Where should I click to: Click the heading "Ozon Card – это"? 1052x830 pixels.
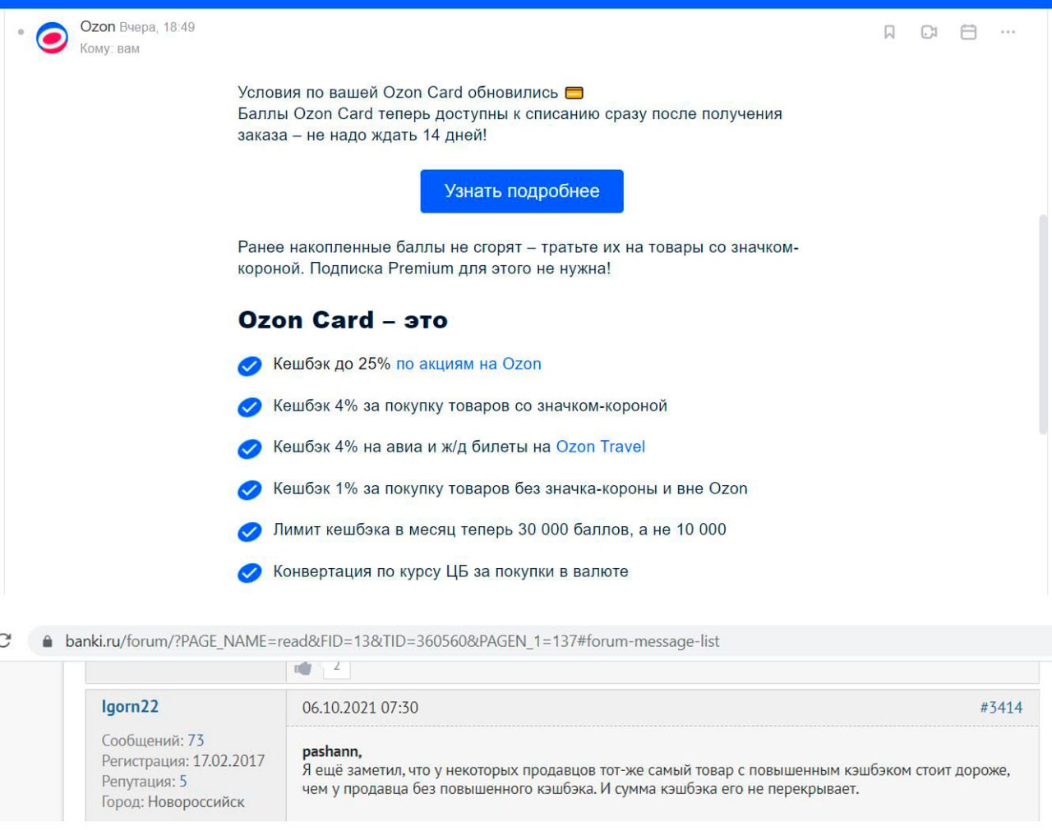[343, 319]
